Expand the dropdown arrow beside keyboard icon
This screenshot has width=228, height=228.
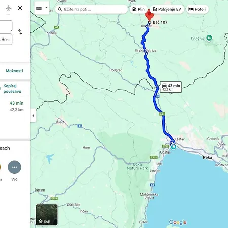coord(46,8)
